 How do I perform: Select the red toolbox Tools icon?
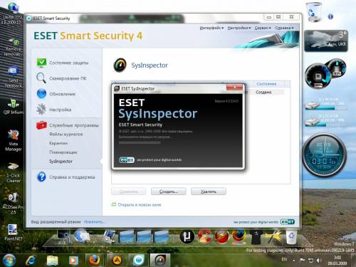coord(41,125)
